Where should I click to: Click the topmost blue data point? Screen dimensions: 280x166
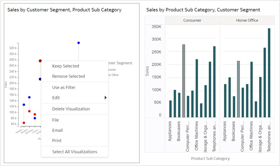(79, 43)
